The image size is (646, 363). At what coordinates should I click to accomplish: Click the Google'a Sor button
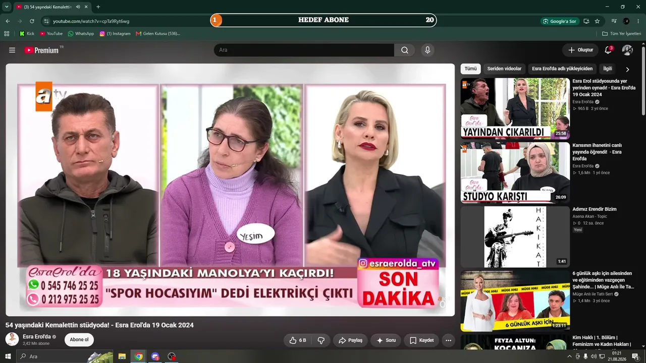tap(559, 21)
